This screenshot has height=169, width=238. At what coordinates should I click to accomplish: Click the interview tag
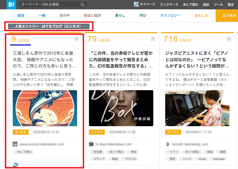click(x=218, y=159)
